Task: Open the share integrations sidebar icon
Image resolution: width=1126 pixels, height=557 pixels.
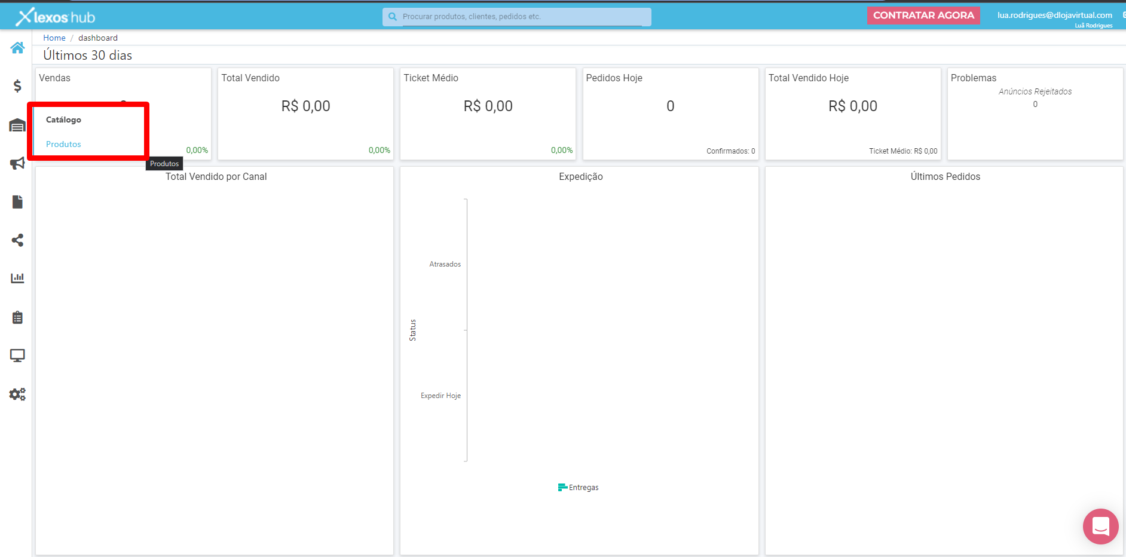Action: click(x=17, y=240)
